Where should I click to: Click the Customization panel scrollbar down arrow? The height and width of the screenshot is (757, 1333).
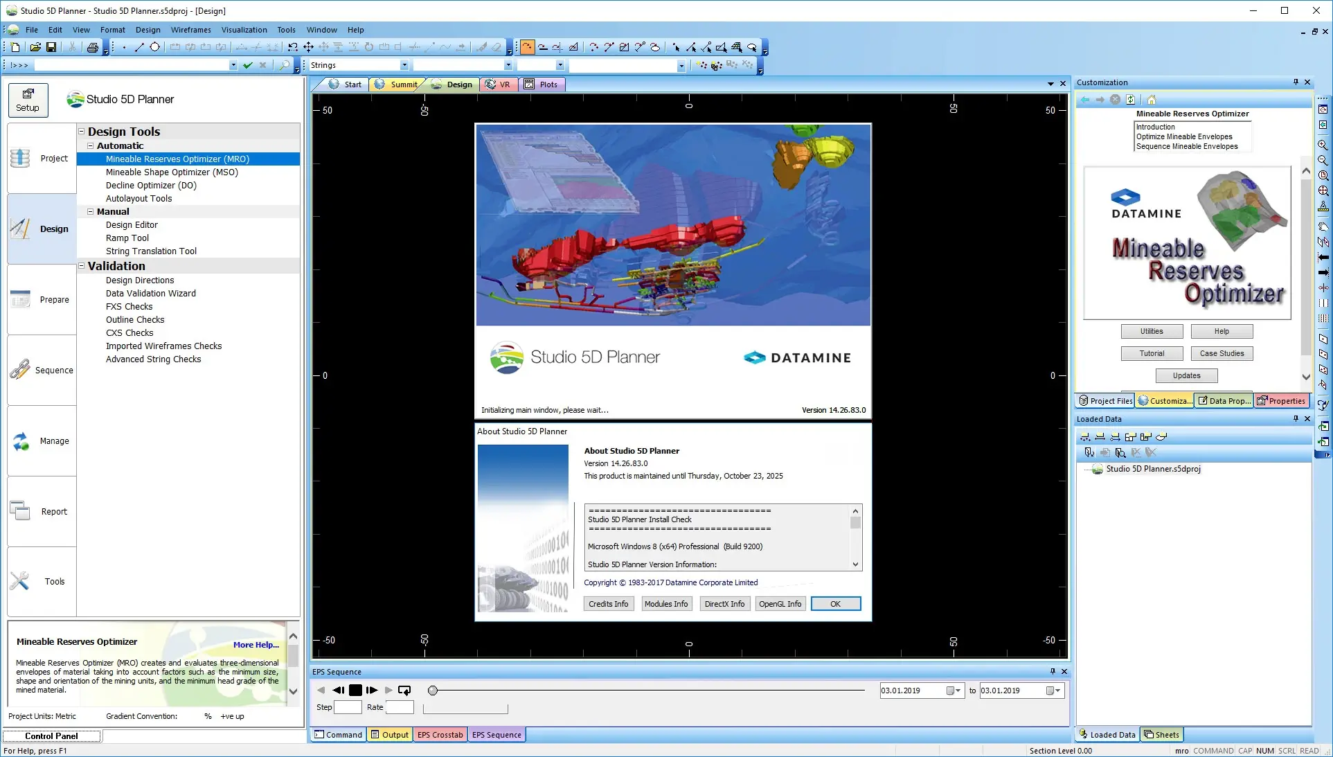click(1306, 377)
